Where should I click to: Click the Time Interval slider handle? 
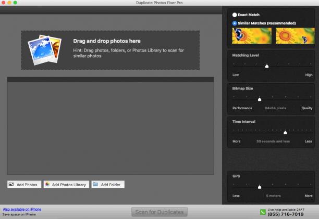coord(285,133)
